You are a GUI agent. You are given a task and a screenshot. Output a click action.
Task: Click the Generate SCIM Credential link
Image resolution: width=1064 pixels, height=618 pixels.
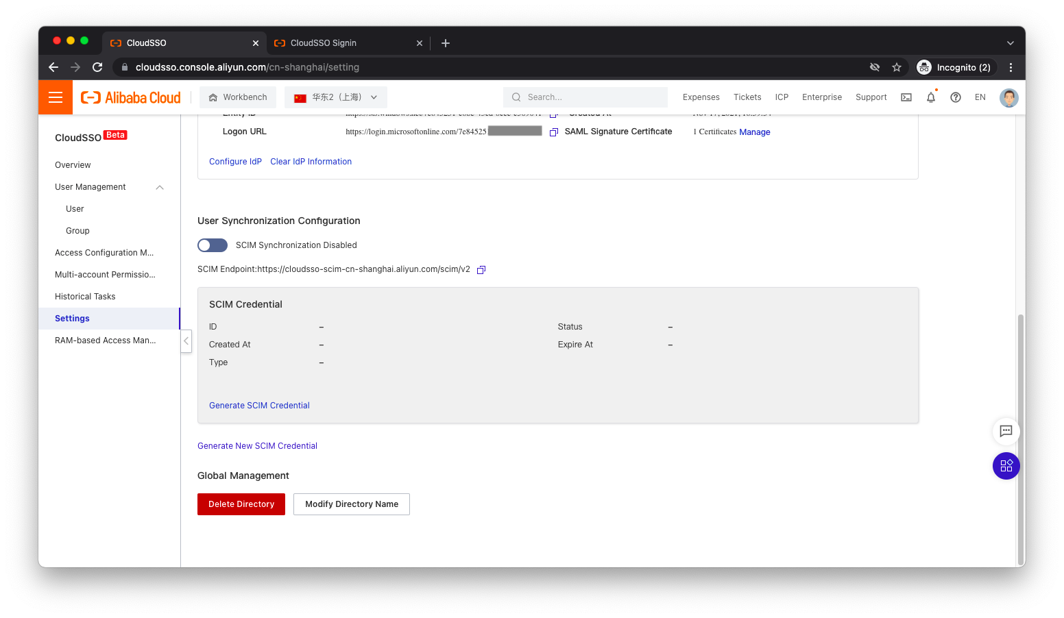259,406
